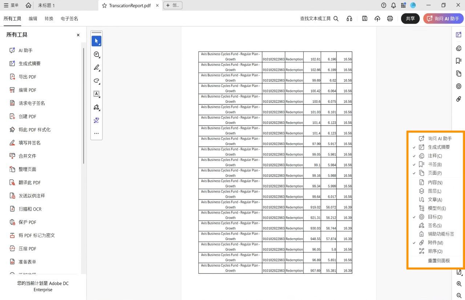Open the Help question mark icon
The image size is (465, 300).
pos(384,5)
